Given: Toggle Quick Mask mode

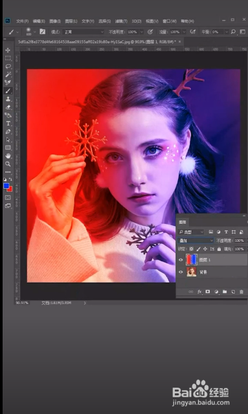Looking at the screenshot, I should point(8,197).
